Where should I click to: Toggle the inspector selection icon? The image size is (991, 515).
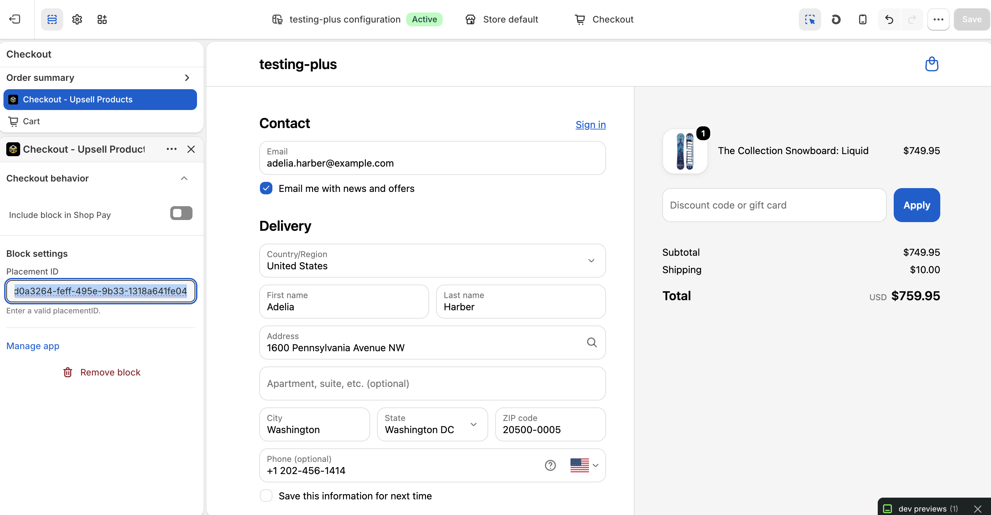[x=810, y=19]
